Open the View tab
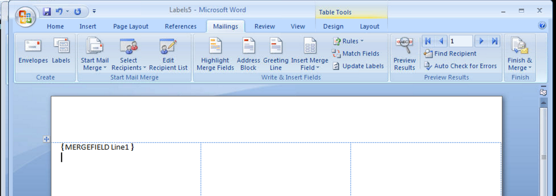 (298, 27)
